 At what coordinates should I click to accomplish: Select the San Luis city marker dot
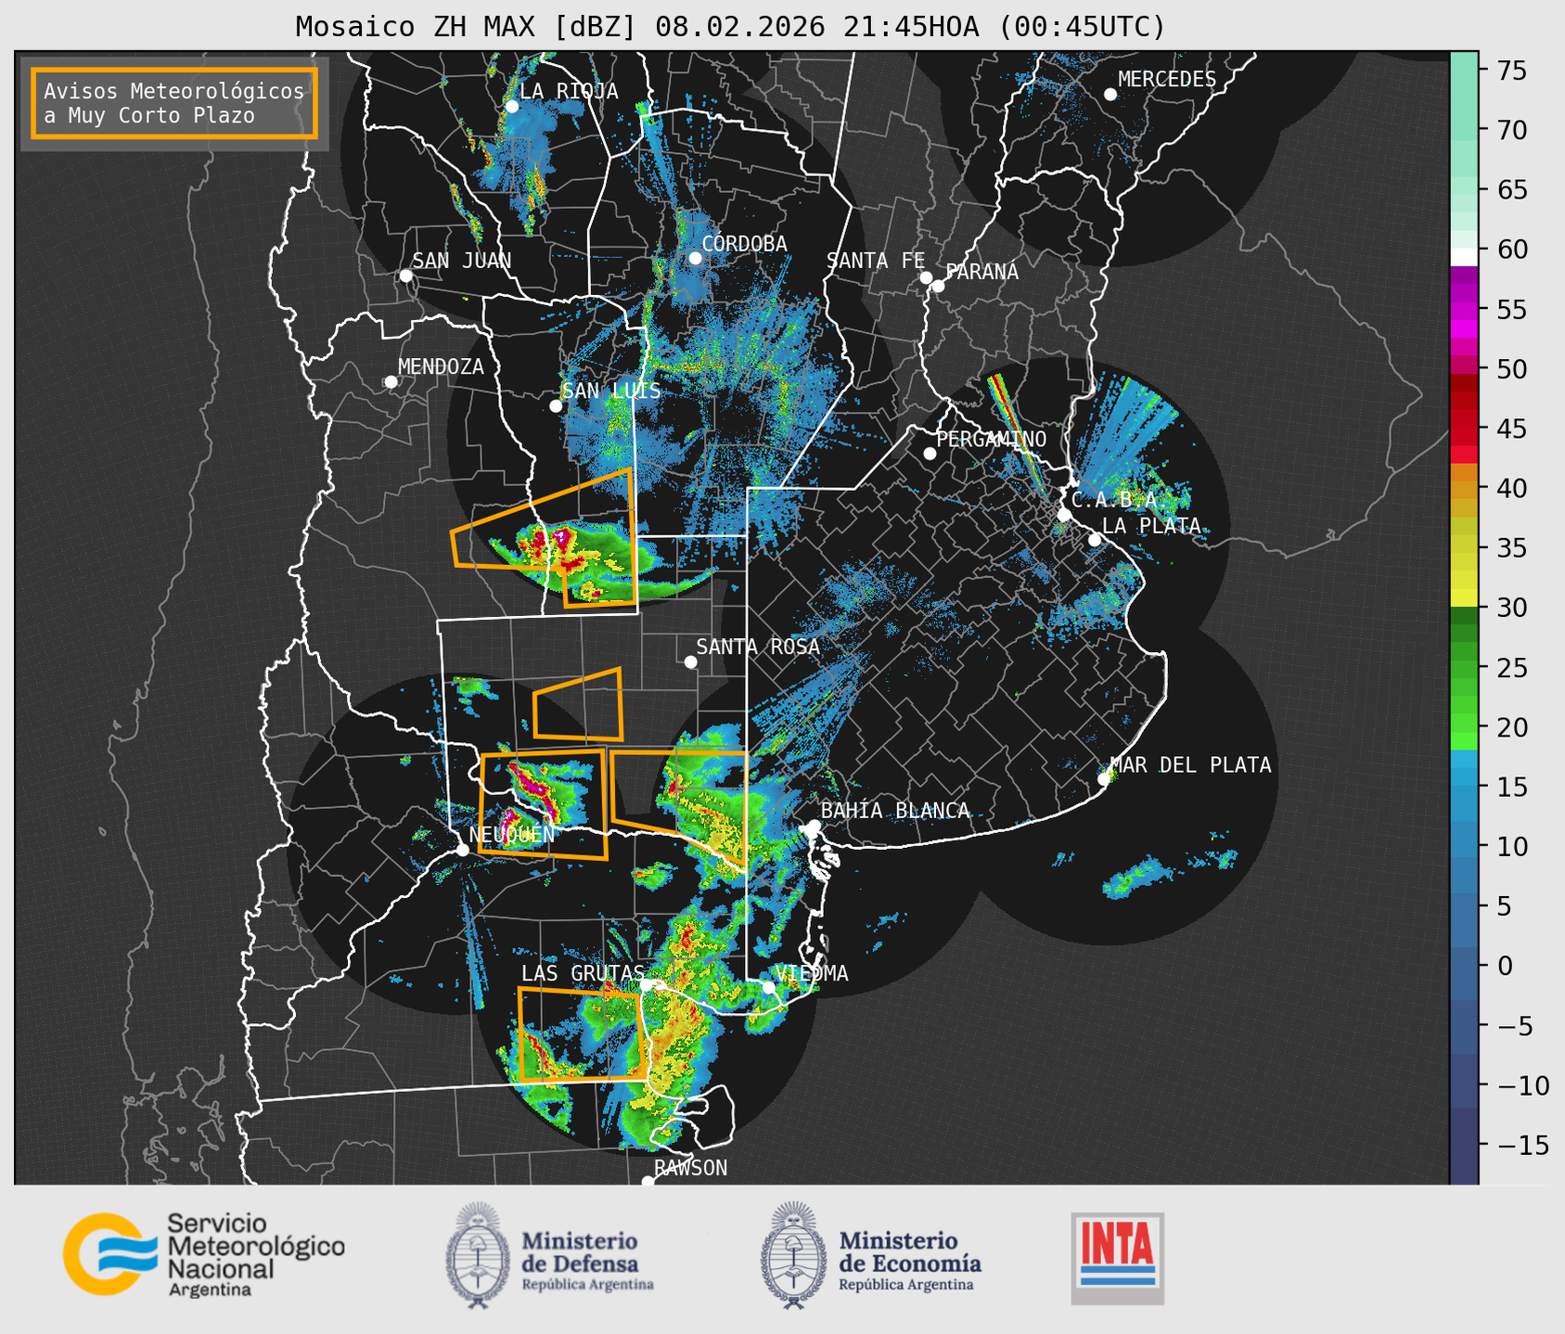[556, 406]
